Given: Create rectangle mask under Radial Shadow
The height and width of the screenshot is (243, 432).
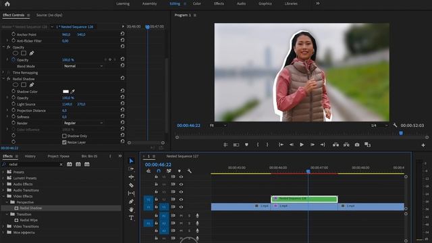Looking at the screenshot, I should click(x=24, y=85).
